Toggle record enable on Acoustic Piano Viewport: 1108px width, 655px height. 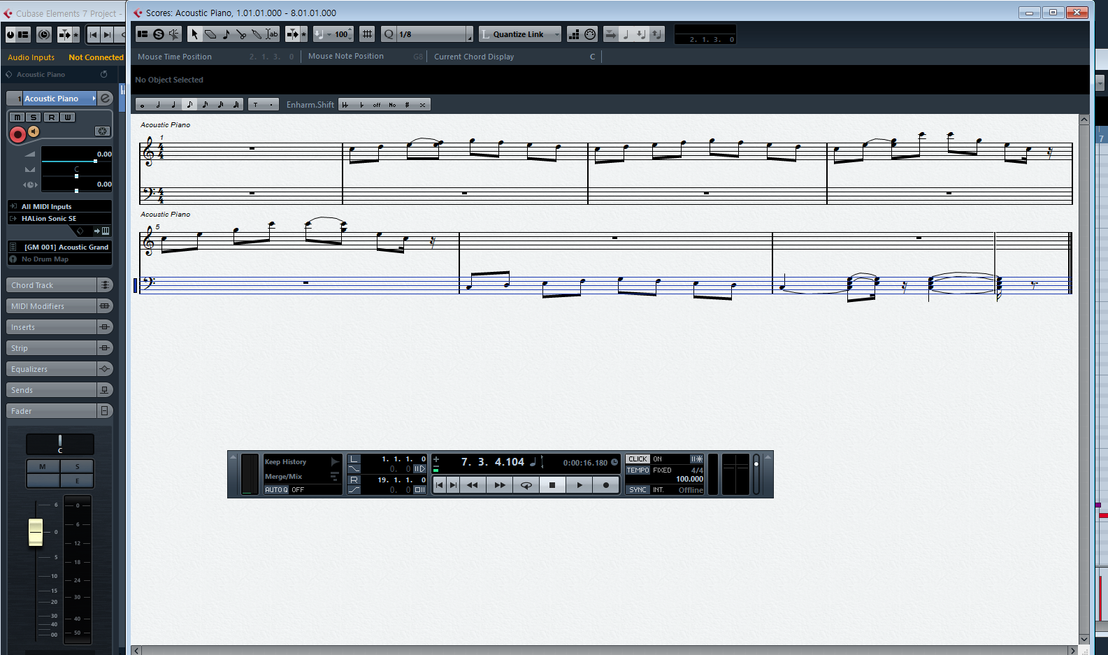tap(17, 134)
